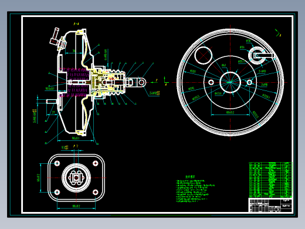Viewport: 305px width, 229px height.
Task: Select the mounting stud on housing left side
Action: pyautogui.click(x=52, y=102)
